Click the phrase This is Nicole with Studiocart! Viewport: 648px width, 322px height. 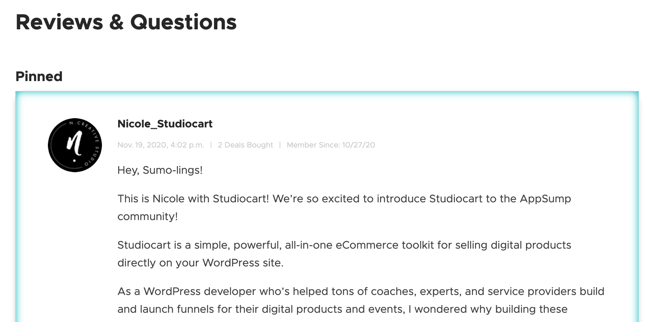tap(193, 199)
